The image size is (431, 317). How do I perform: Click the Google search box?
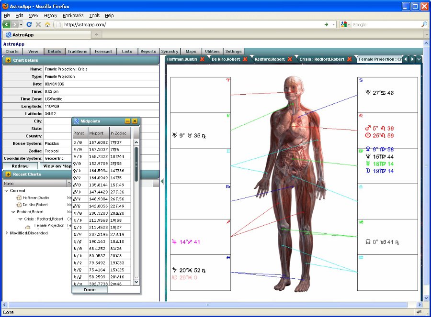tap(386, 24)
